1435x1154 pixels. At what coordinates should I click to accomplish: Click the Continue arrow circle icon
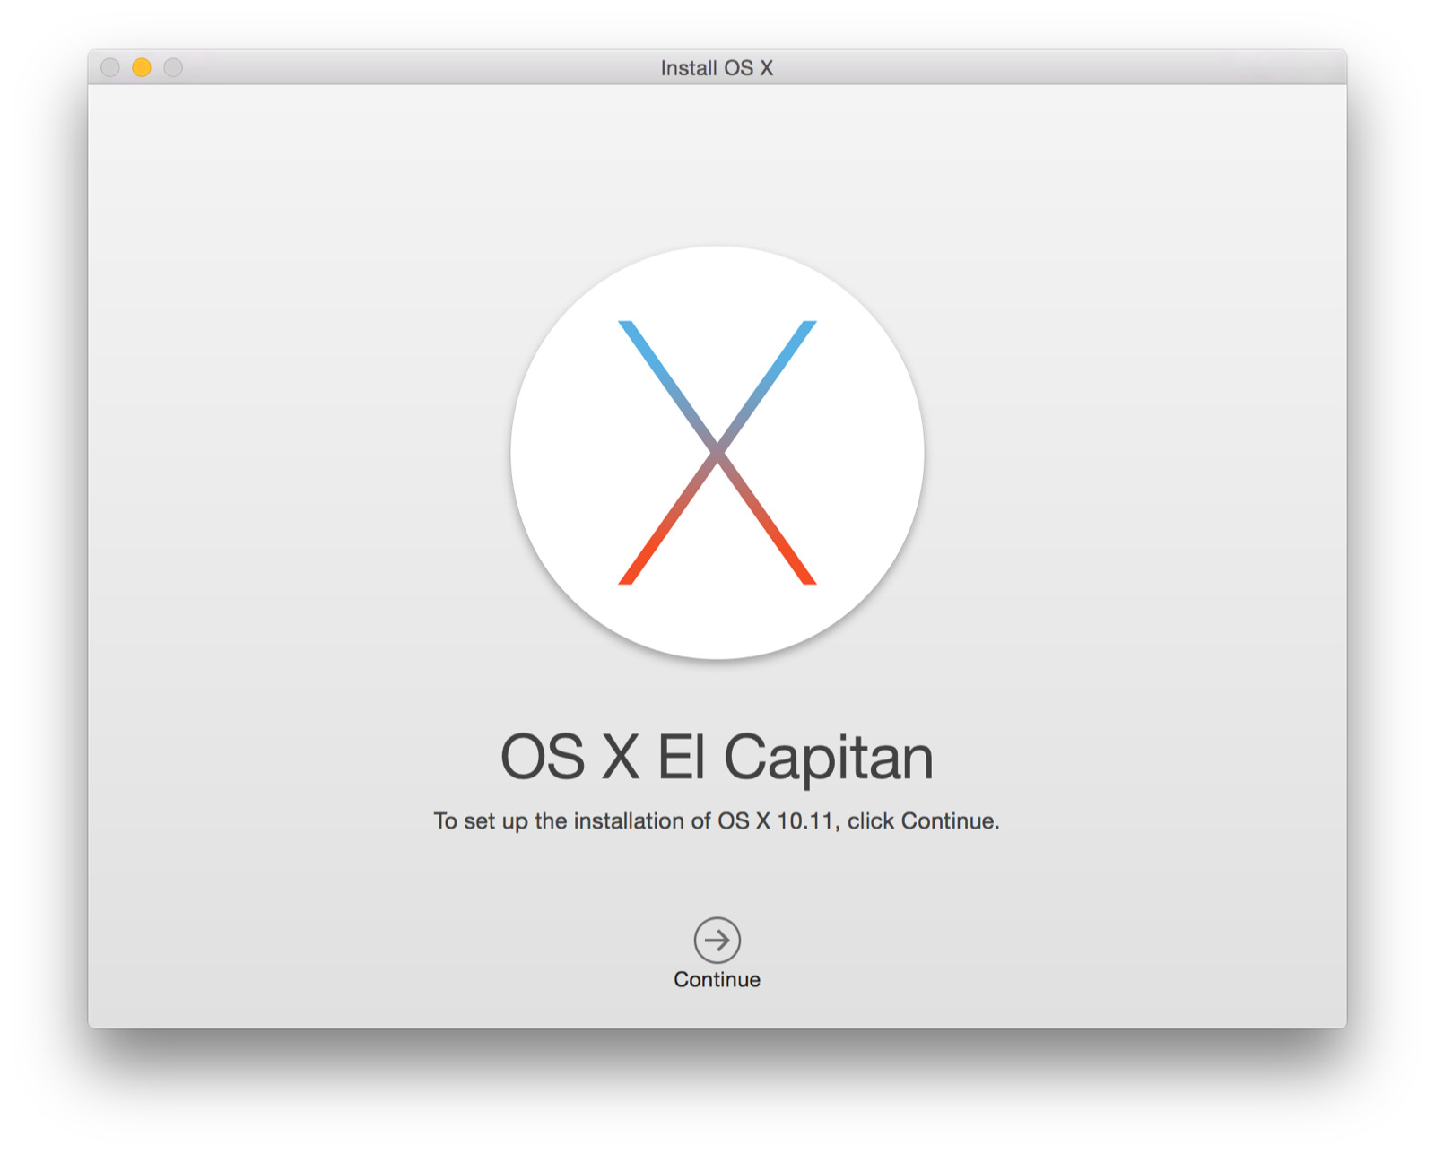[x=717, y=940]
